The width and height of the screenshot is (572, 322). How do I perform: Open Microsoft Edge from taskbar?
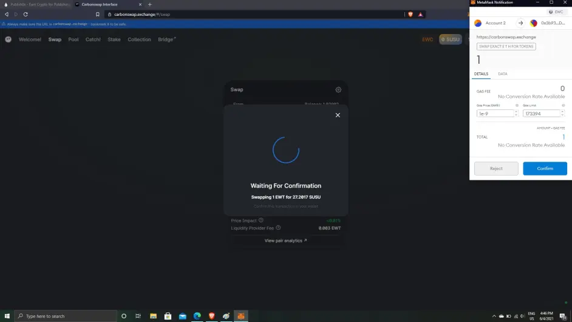click(x=197, y=316)
